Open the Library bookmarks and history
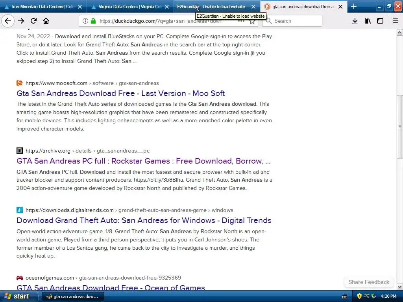Viewport: 403px width, 302px height. point(368,21)
